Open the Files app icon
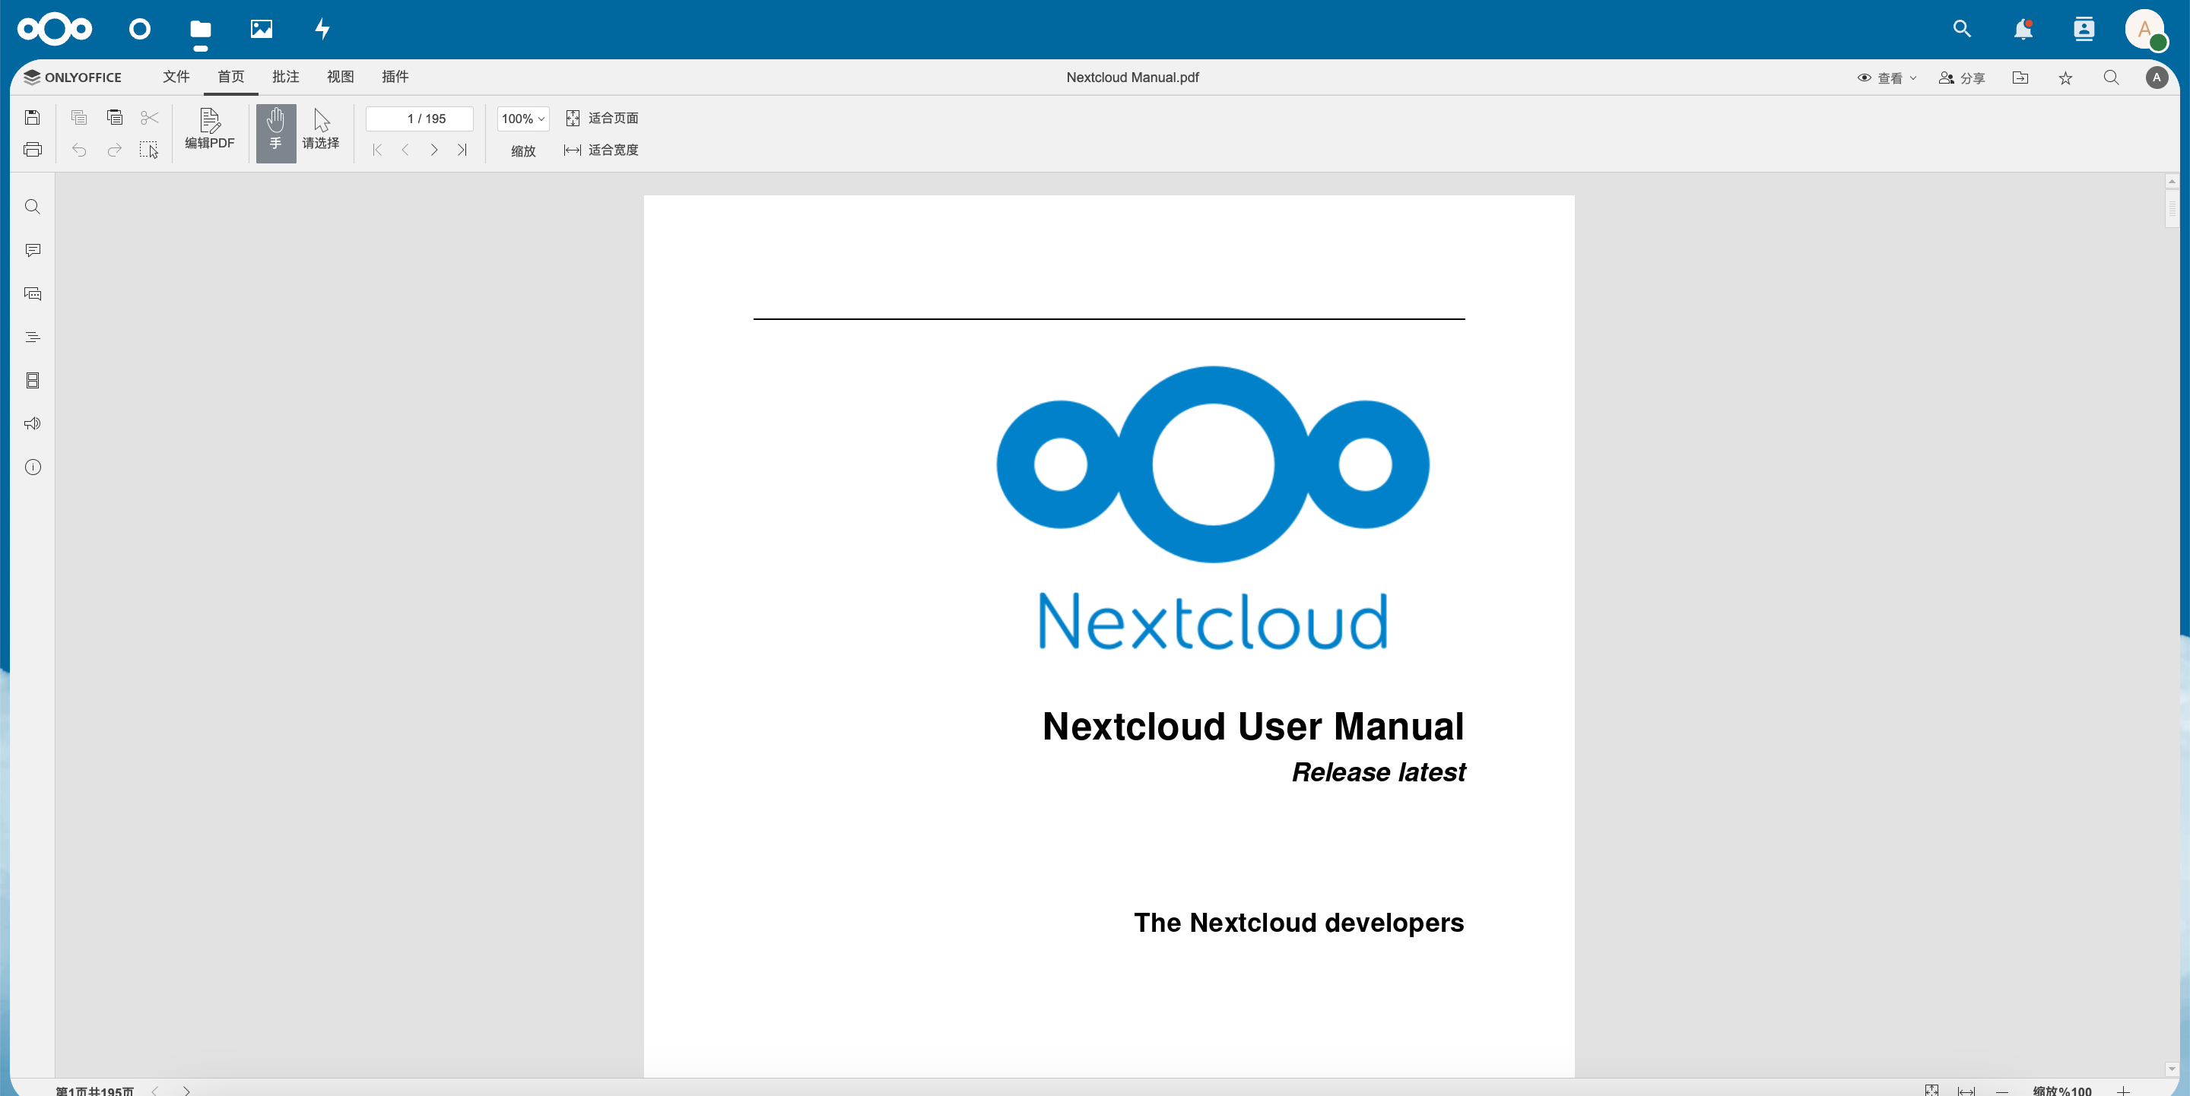The width and height of the screenshot is (2190, 1096). 201,29
